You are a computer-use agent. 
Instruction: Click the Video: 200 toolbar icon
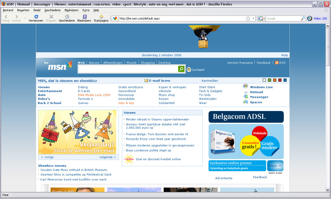310,18
